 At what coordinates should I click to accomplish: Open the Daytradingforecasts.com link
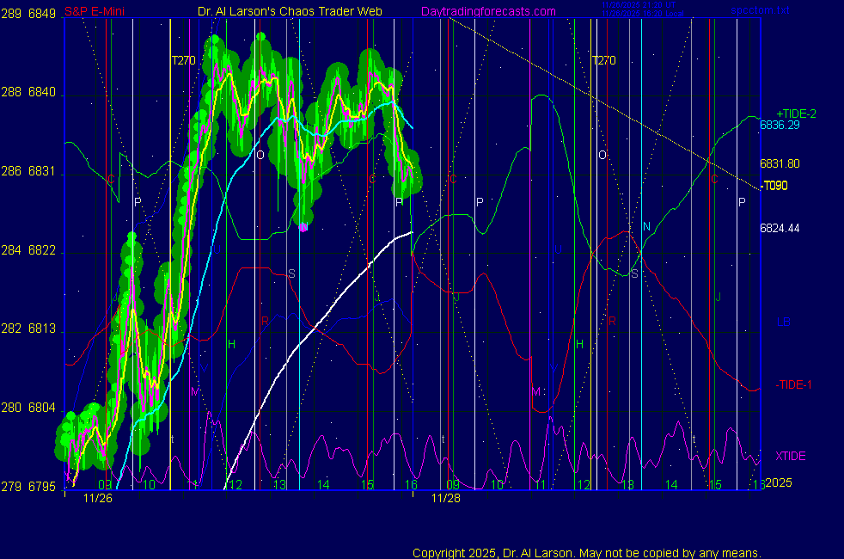pos(487,11)
